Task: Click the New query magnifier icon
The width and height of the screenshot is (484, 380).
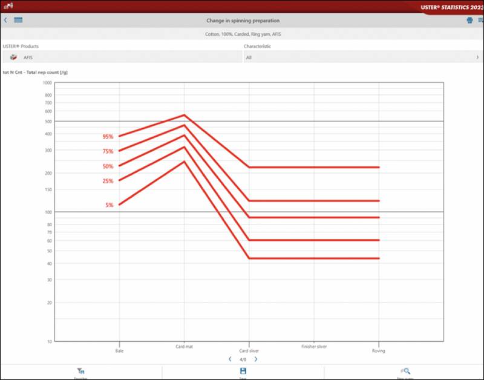Action: pyautogui.click(x=405, y=371)
